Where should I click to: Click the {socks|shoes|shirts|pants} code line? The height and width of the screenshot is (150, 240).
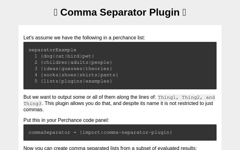(x=79, y=75)
